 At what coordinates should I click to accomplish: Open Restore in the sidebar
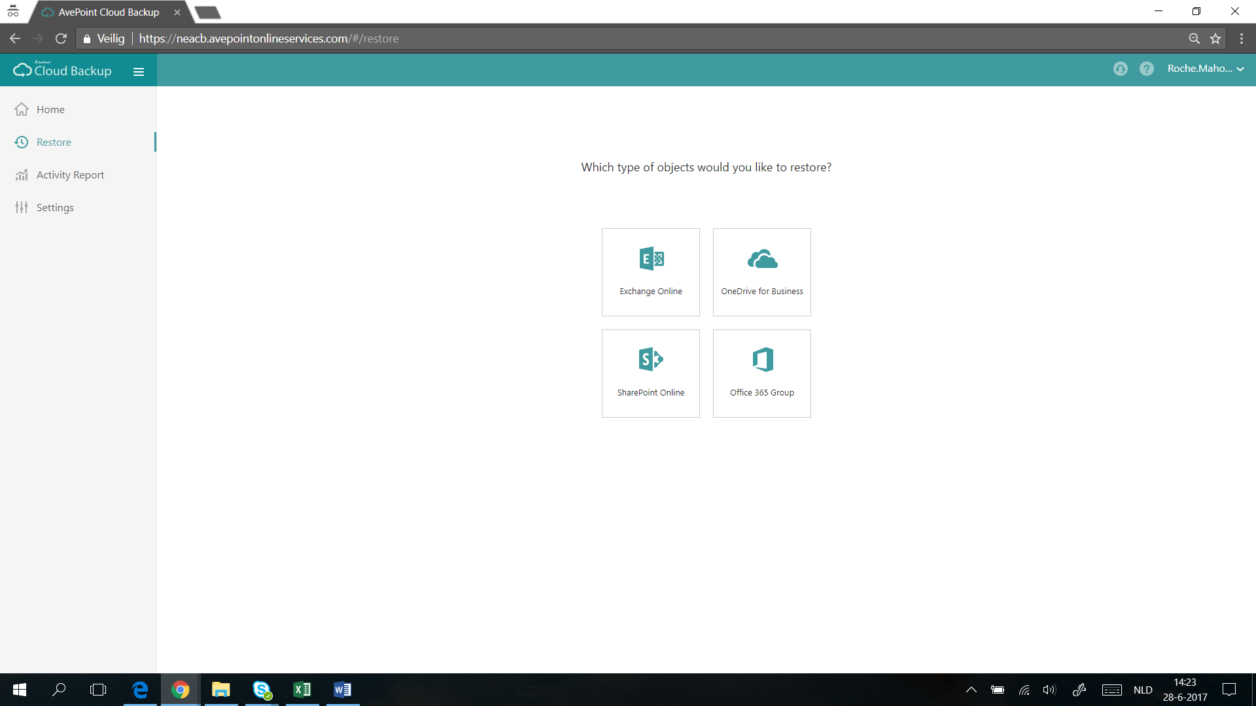tap(78, 142)
